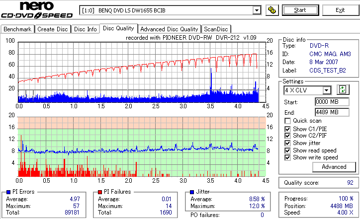
Task: Click PI Errors total 89181
Action: [72, 213]
